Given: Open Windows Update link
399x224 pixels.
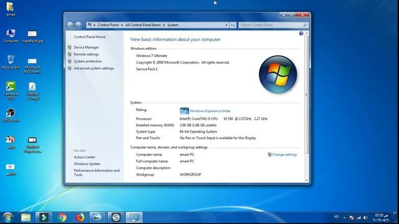Looking at the screenshot, I should 87,164.
